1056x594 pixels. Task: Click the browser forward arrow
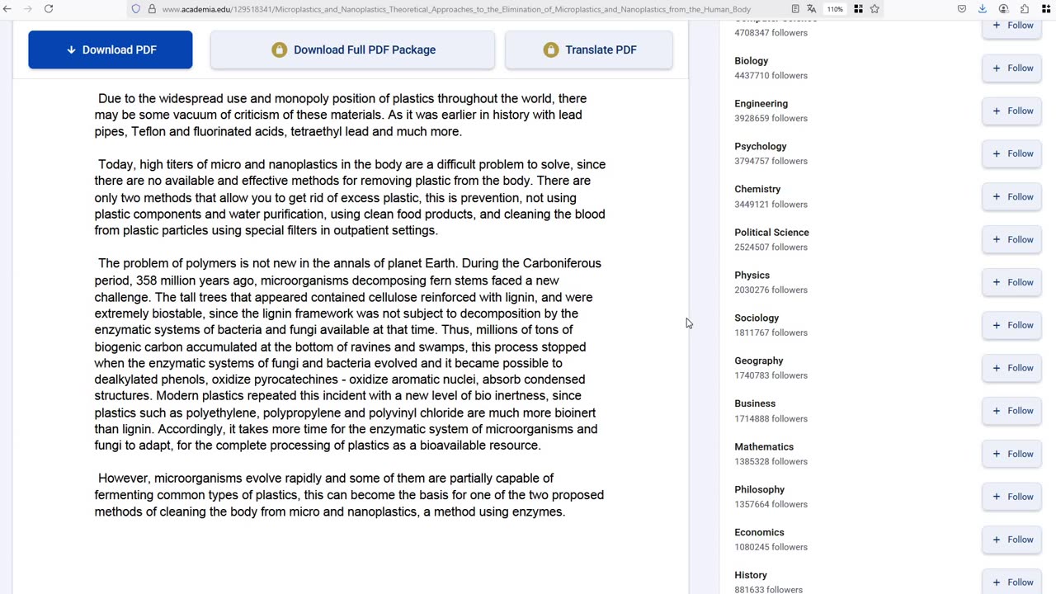point(27,9)
